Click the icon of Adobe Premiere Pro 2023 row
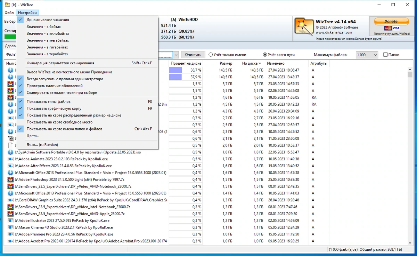The image size is (417, 256). pos(10,234)
